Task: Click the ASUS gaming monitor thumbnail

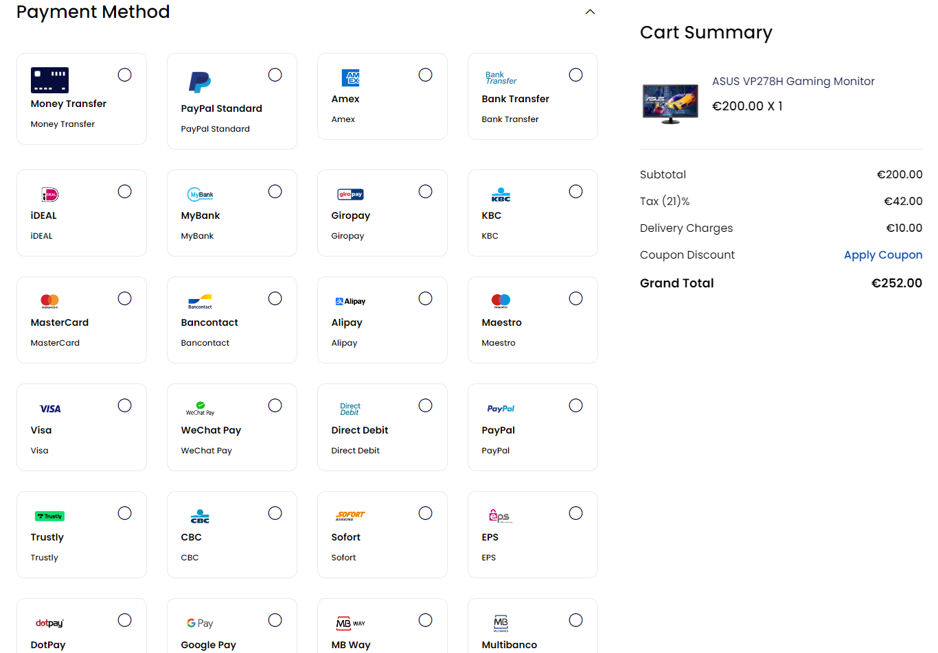Action: [x=670, y=104]
